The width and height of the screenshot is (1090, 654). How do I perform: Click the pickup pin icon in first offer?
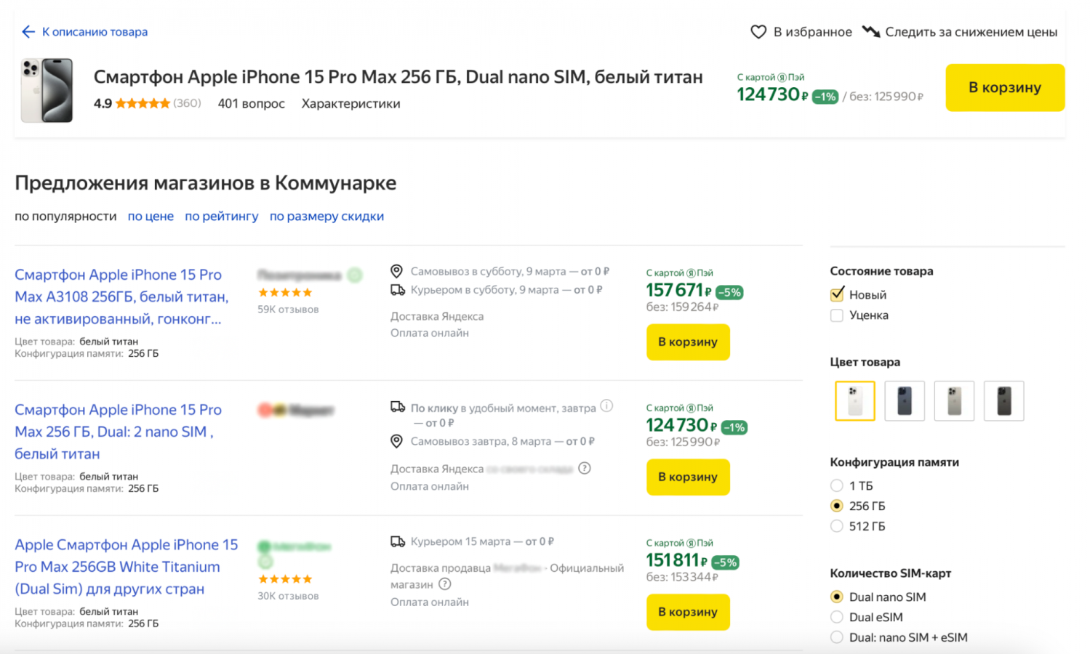[397, 271]
